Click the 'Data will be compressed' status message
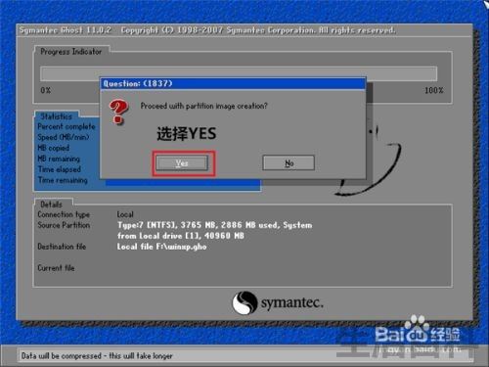 coord(97,356)
